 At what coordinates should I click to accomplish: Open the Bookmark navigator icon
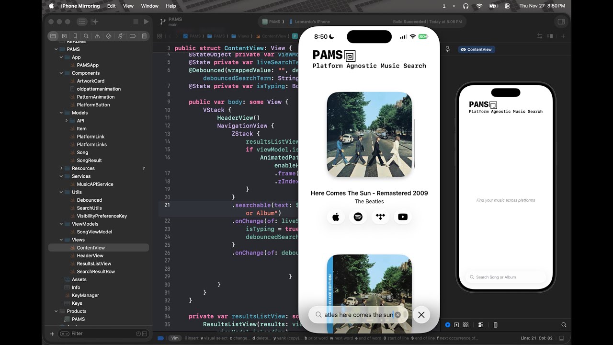(75, 36)
